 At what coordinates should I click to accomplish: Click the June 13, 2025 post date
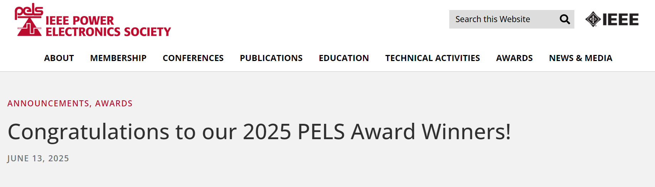[x=38, y=158]
